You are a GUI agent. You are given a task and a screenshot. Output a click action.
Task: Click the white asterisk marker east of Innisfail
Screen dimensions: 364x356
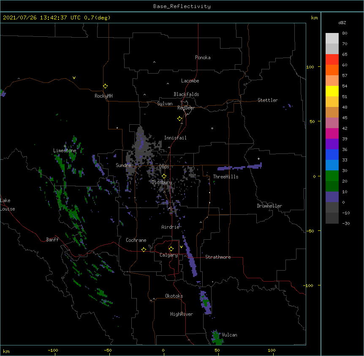tap(212, 128)
